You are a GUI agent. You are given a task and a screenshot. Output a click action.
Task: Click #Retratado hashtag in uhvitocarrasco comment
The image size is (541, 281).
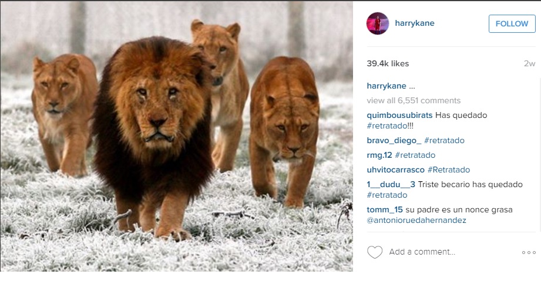[x=449, y=170]
